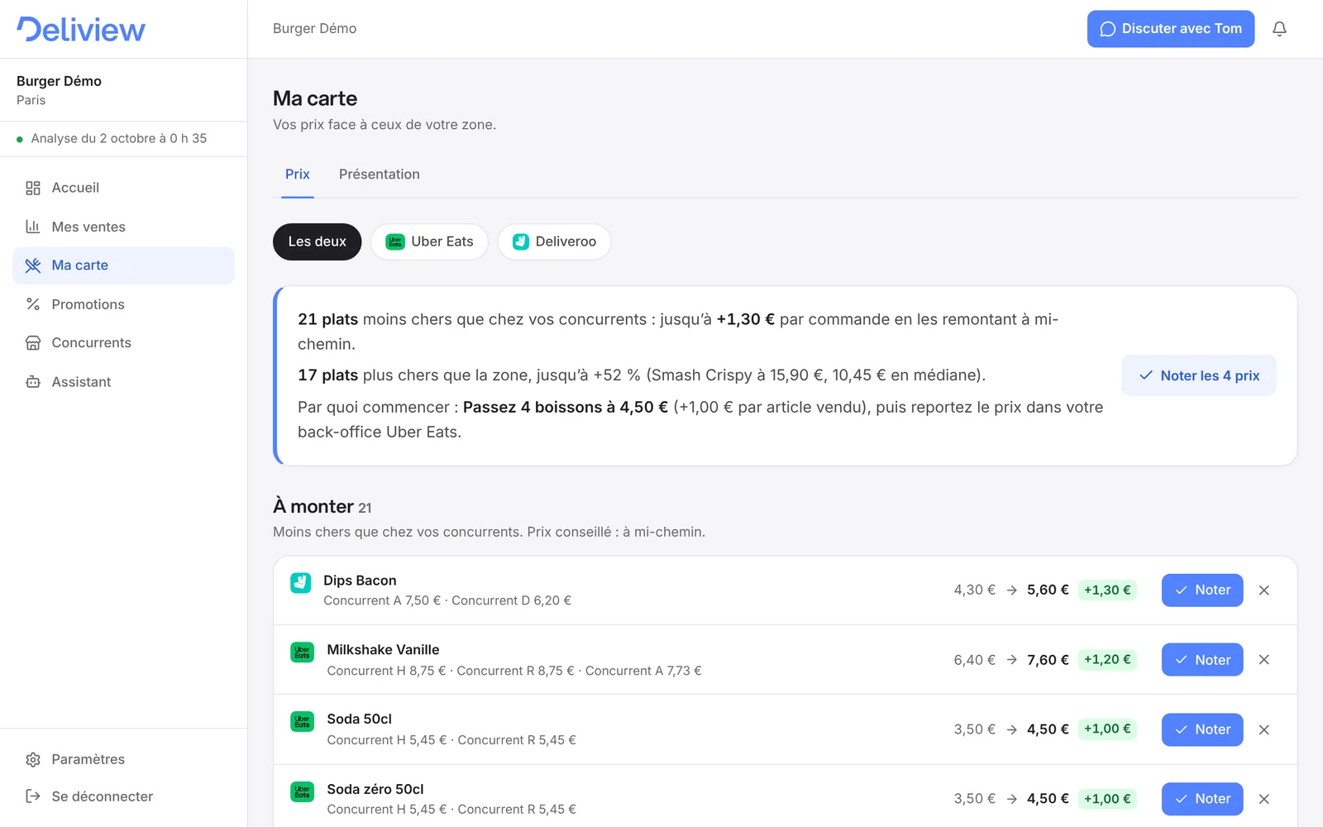Click Paris location under Burger Démo

click(31, 100)
